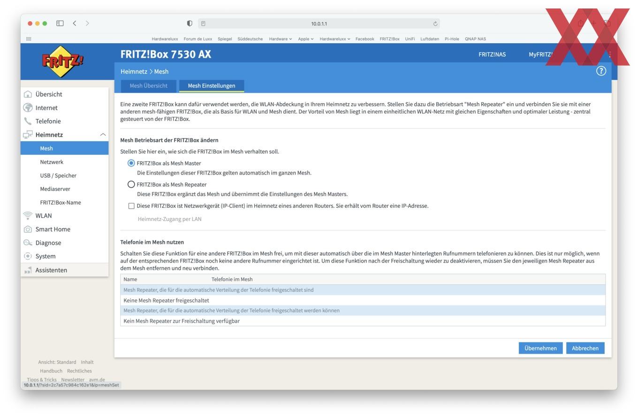Click 'Keine Mesh Repeater freigeschaltet' row

363,301
